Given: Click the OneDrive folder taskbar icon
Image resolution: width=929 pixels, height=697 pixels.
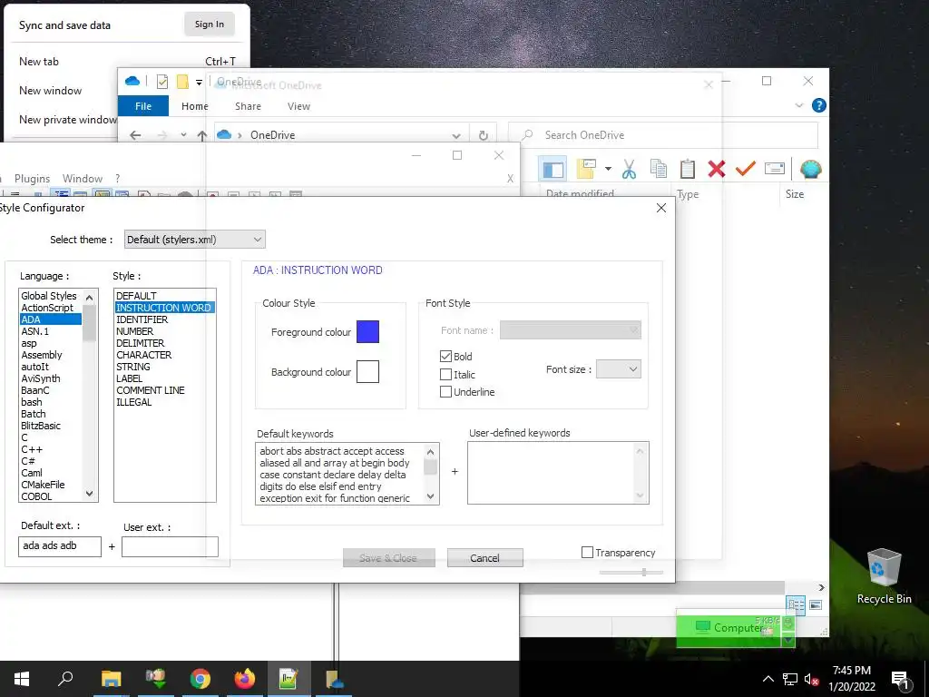Looking at the screenshot, I should point(334,679).
